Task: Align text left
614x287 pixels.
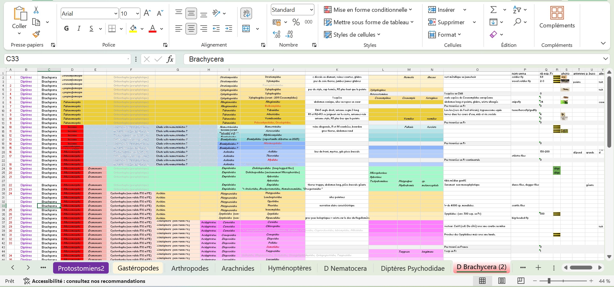Action: coord(179,29)
